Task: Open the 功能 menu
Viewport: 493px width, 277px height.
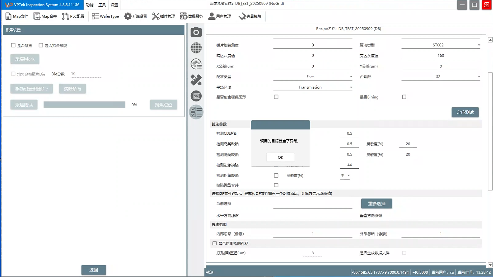Action: [x=90, y=5]
